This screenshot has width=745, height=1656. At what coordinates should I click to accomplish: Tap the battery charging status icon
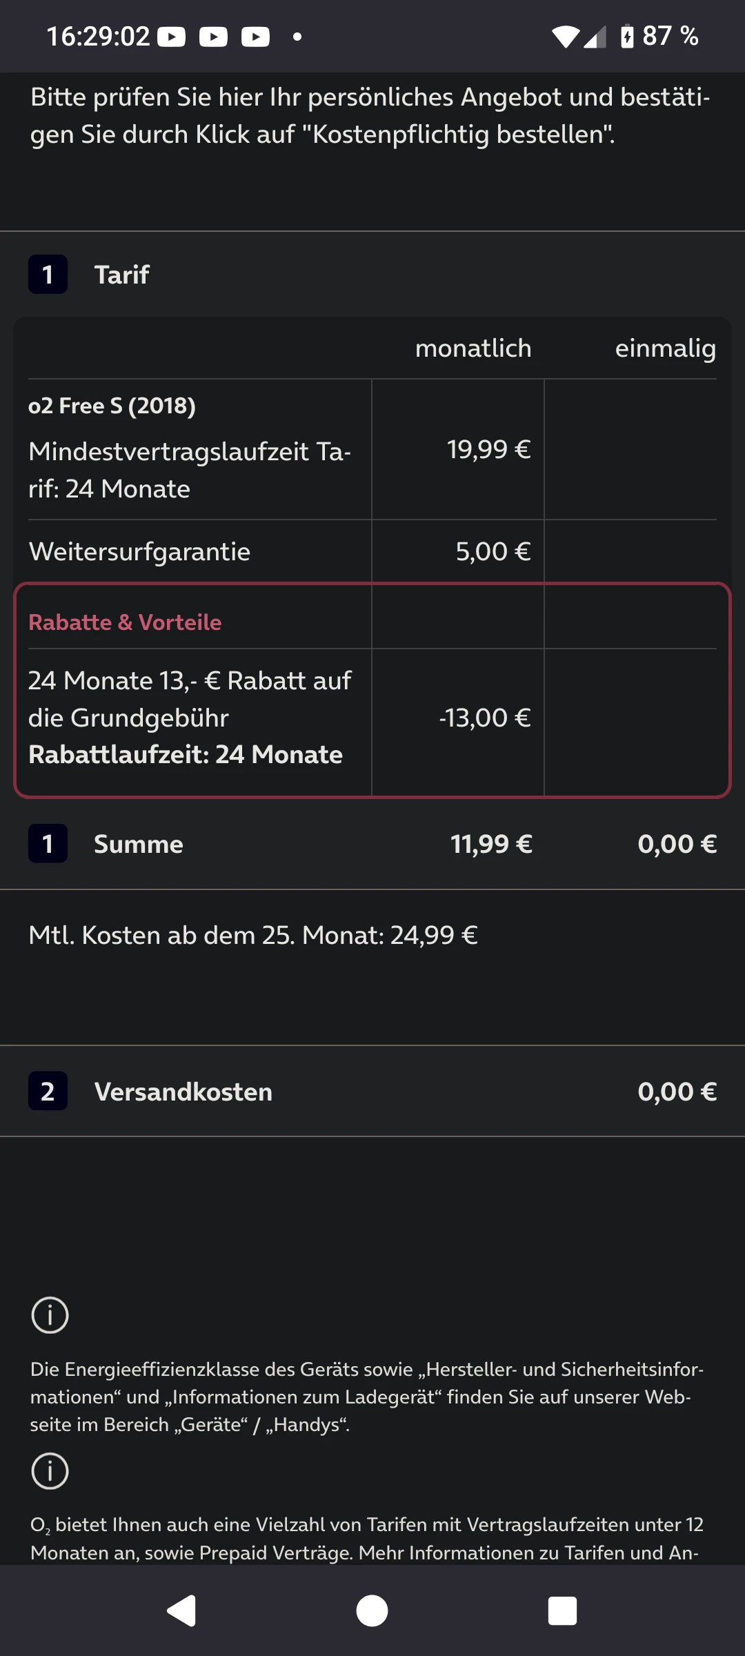(626, 36)
